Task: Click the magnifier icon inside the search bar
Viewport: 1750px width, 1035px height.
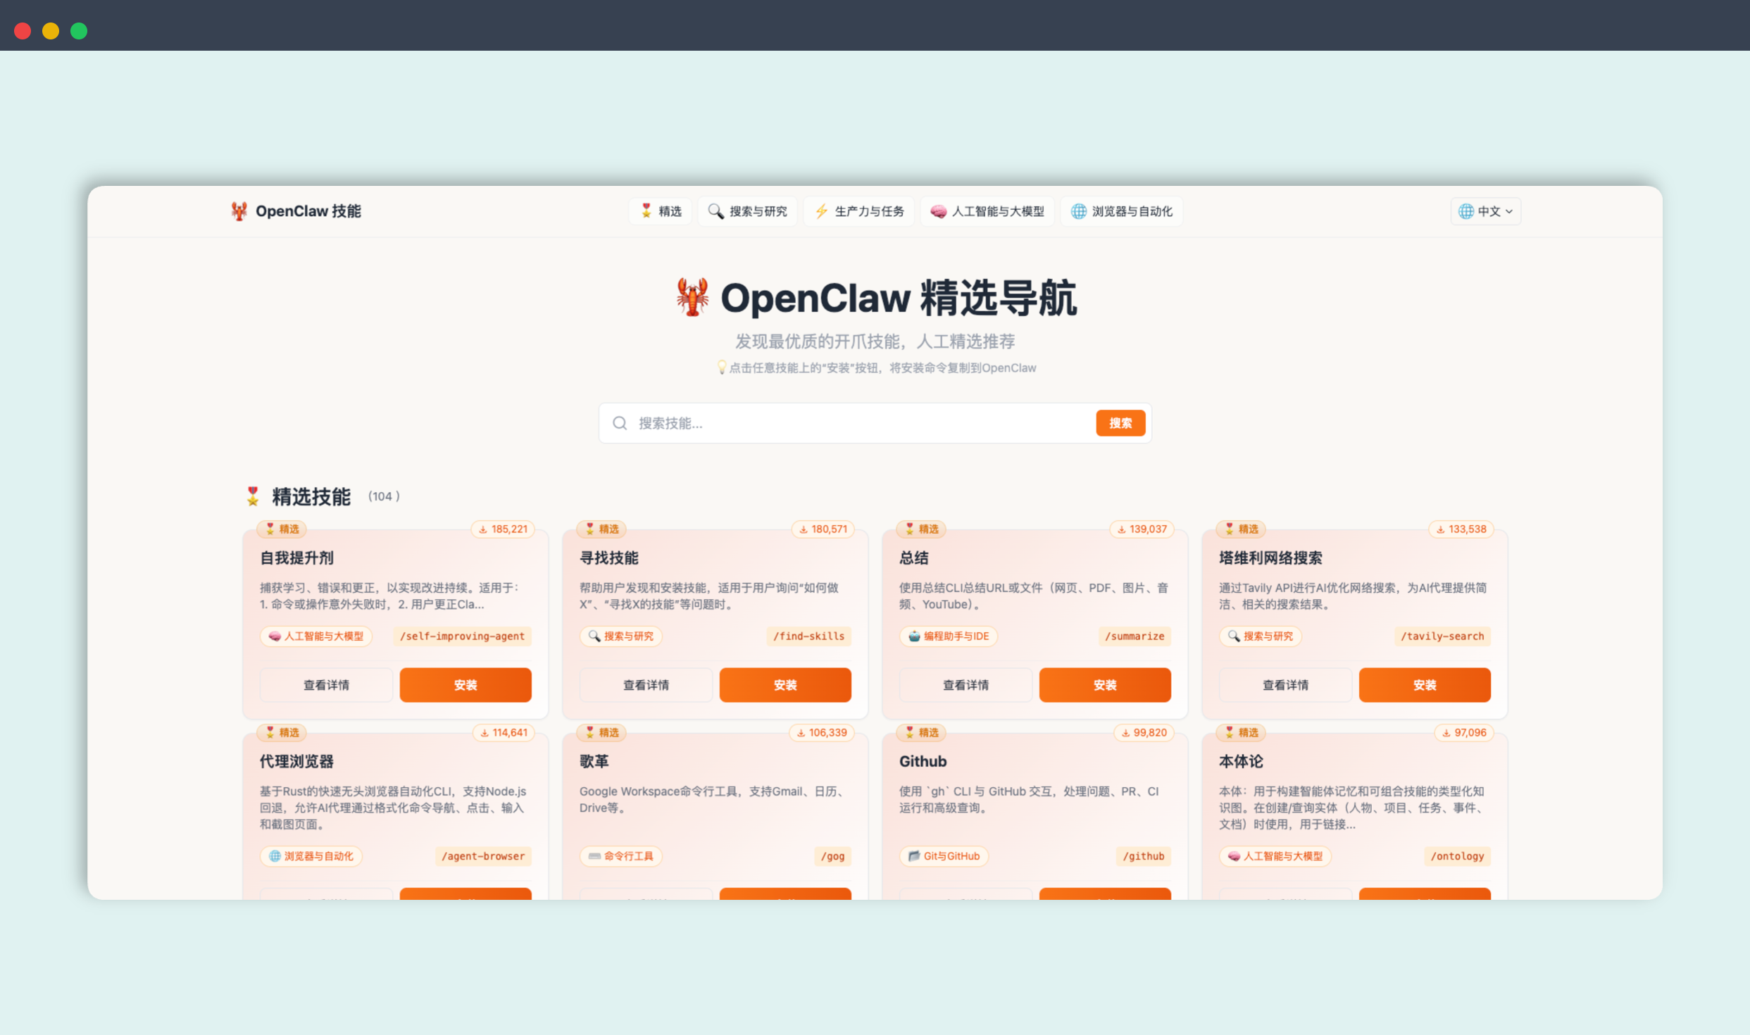Action: (x=620, y=422)
